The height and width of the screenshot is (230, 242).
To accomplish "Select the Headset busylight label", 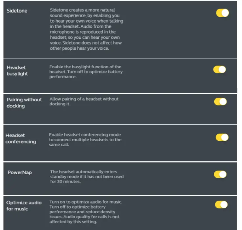I will [x=17, y=70].
